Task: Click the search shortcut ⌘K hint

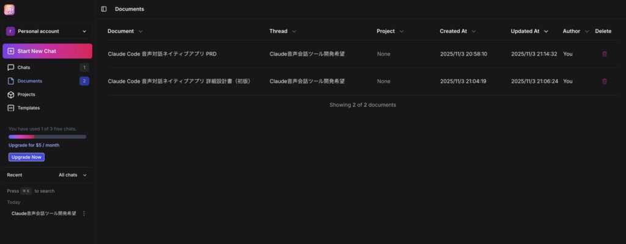Action: coord(26,191)
